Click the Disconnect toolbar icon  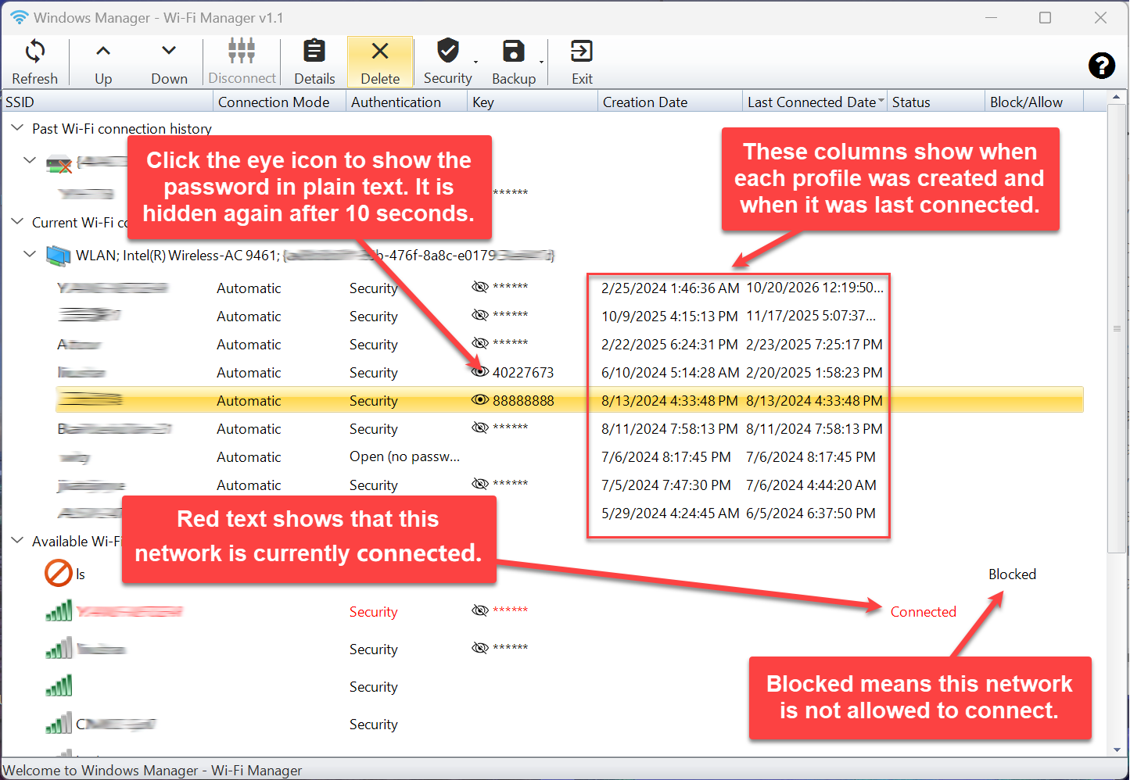tap(242, 51)
